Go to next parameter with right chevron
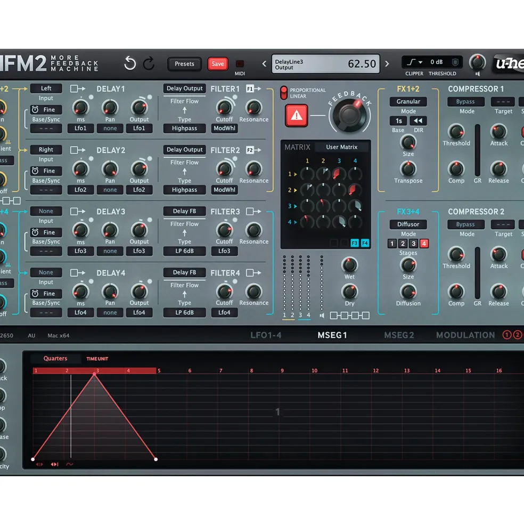 coord(387,63)
